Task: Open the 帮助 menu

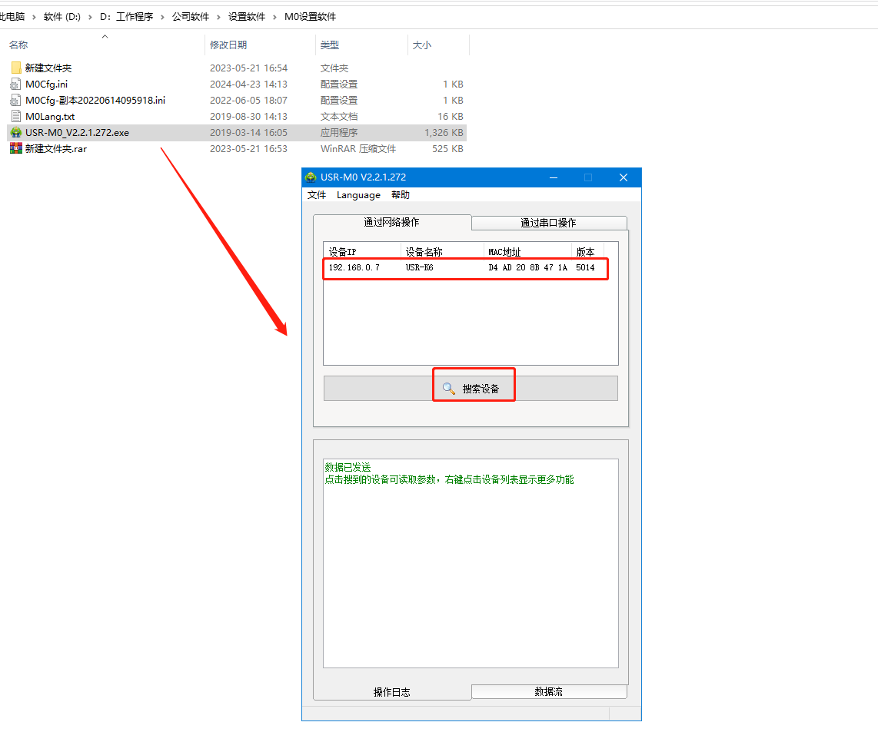Action: tap(401, 195)
